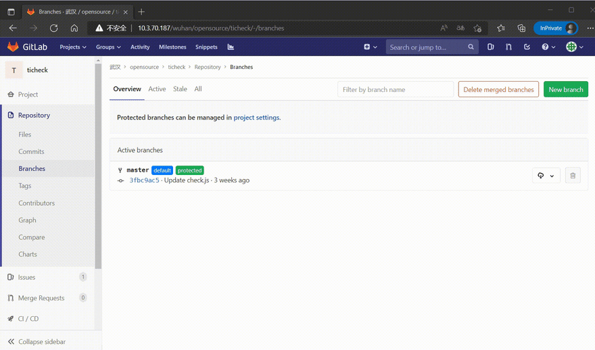Screen dimensions: 595x350
Task: Focus the Filter by branch name field
Action: click(396, 89)
